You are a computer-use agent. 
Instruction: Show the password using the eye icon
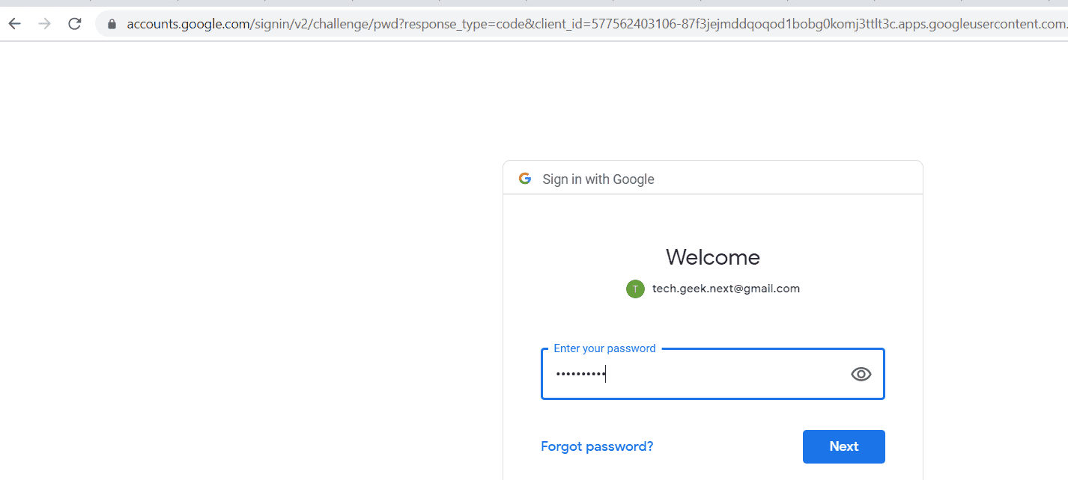[x=861, y=375]
